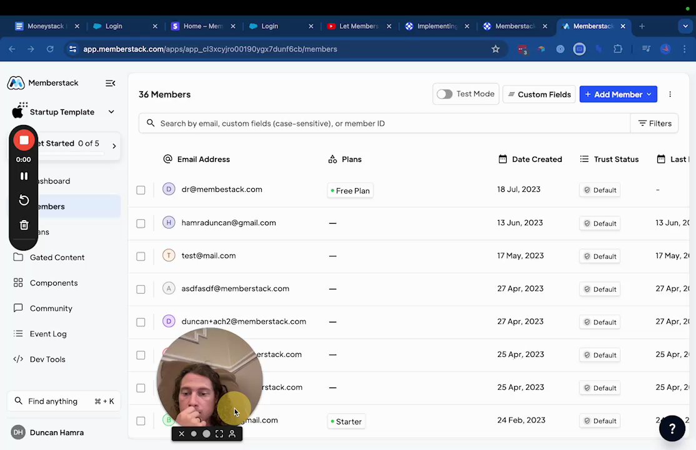The height and width of the screenshot is (450, 696).
Task: Click Default trust badge for dr@membestack.com
Action: click(600, 190)
